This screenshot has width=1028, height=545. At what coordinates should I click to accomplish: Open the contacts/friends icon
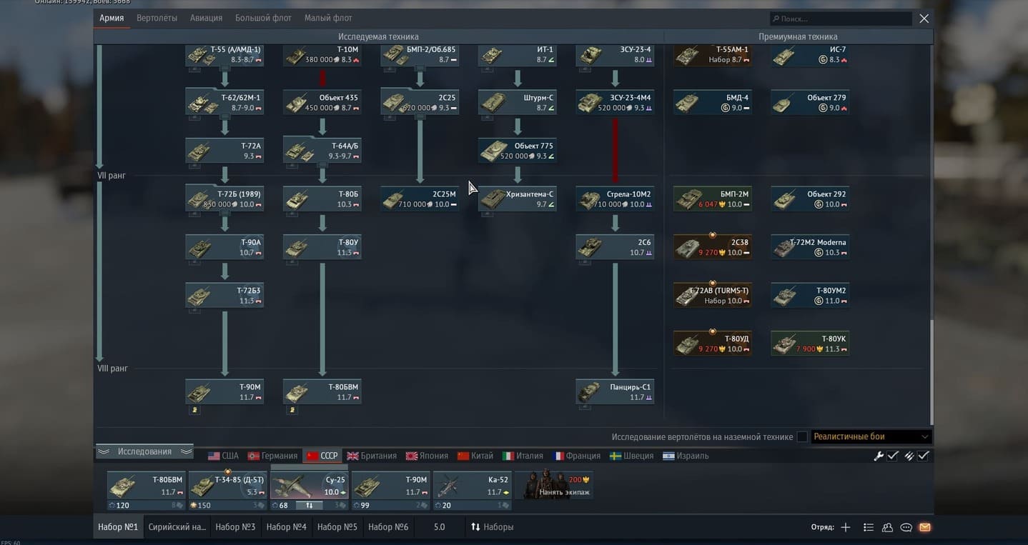[887, 527]
